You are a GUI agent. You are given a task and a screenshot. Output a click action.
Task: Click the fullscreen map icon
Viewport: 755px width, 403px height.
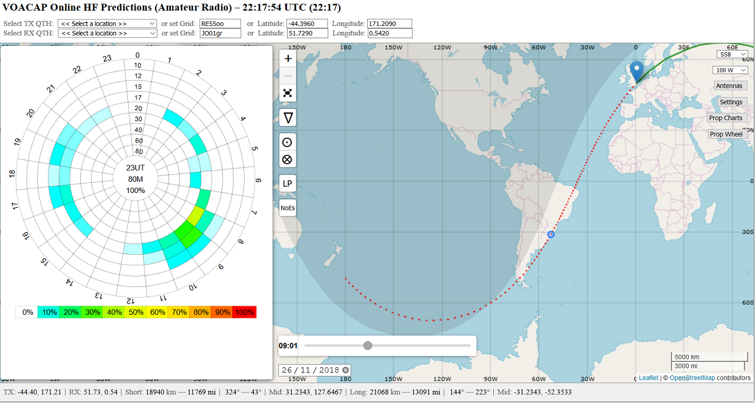(x=288, y=93)
